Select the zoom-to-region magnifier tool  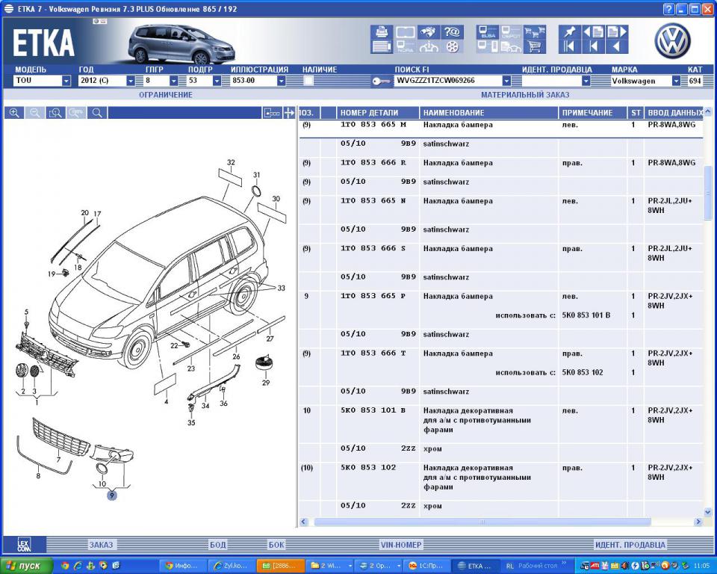pyautogui.click(x=55, y=113)
